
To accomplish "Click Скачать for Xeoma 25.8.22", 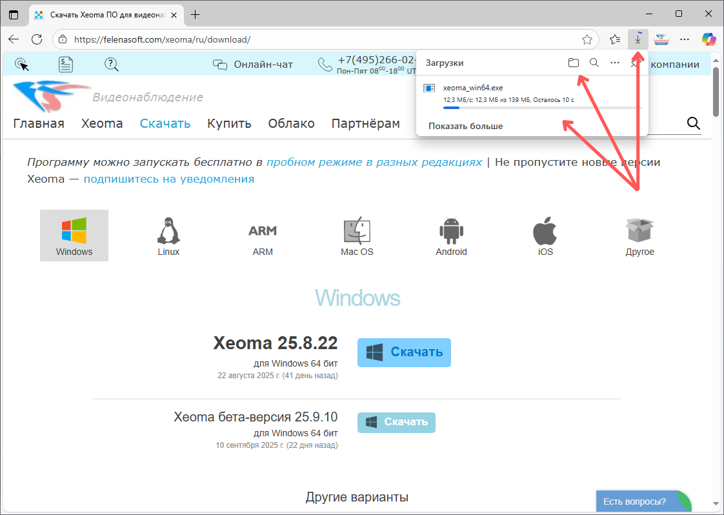I will pyautogui.click(x=404, y=352).
